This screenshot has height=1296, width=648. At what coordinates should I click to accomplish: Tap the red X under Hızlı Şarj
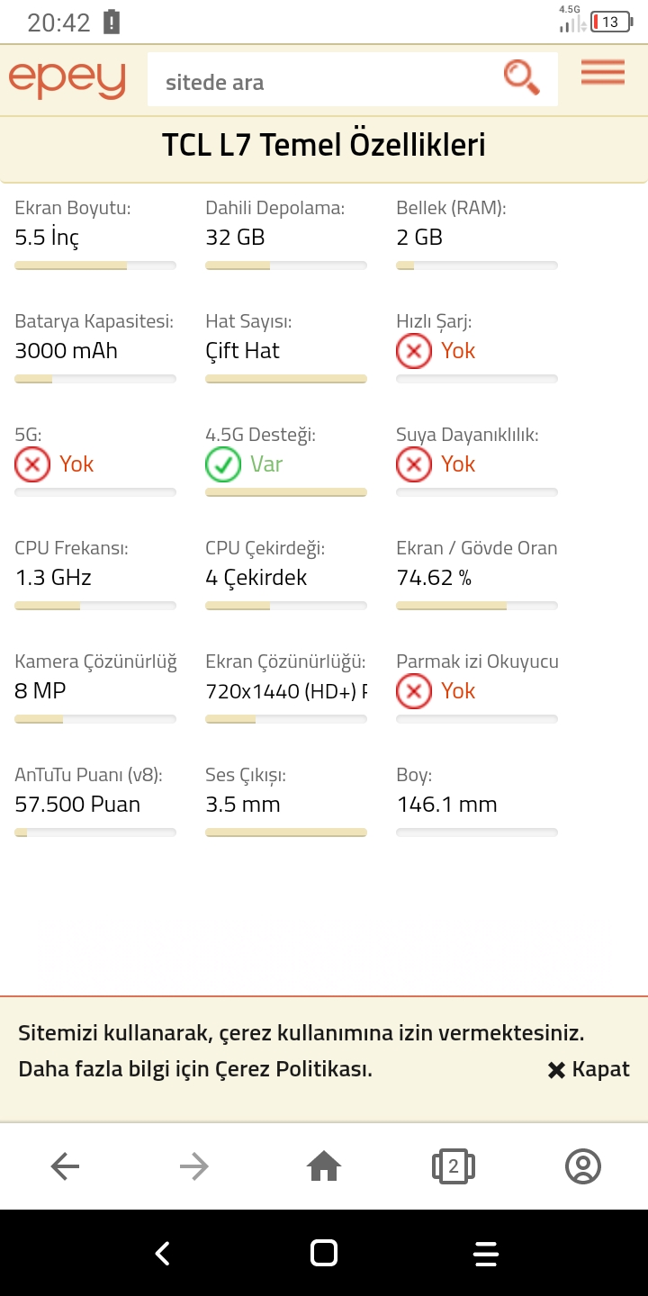[414, 351]
